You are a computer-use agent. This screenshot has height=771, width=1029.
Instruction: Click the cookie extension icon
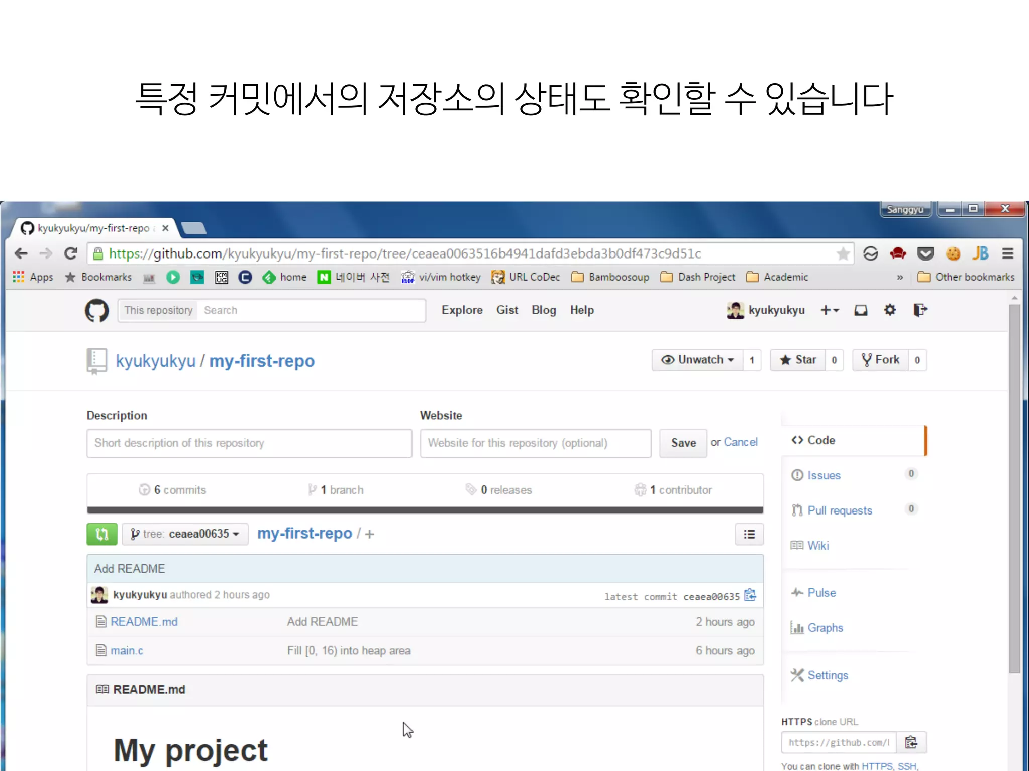pos(953,253)
